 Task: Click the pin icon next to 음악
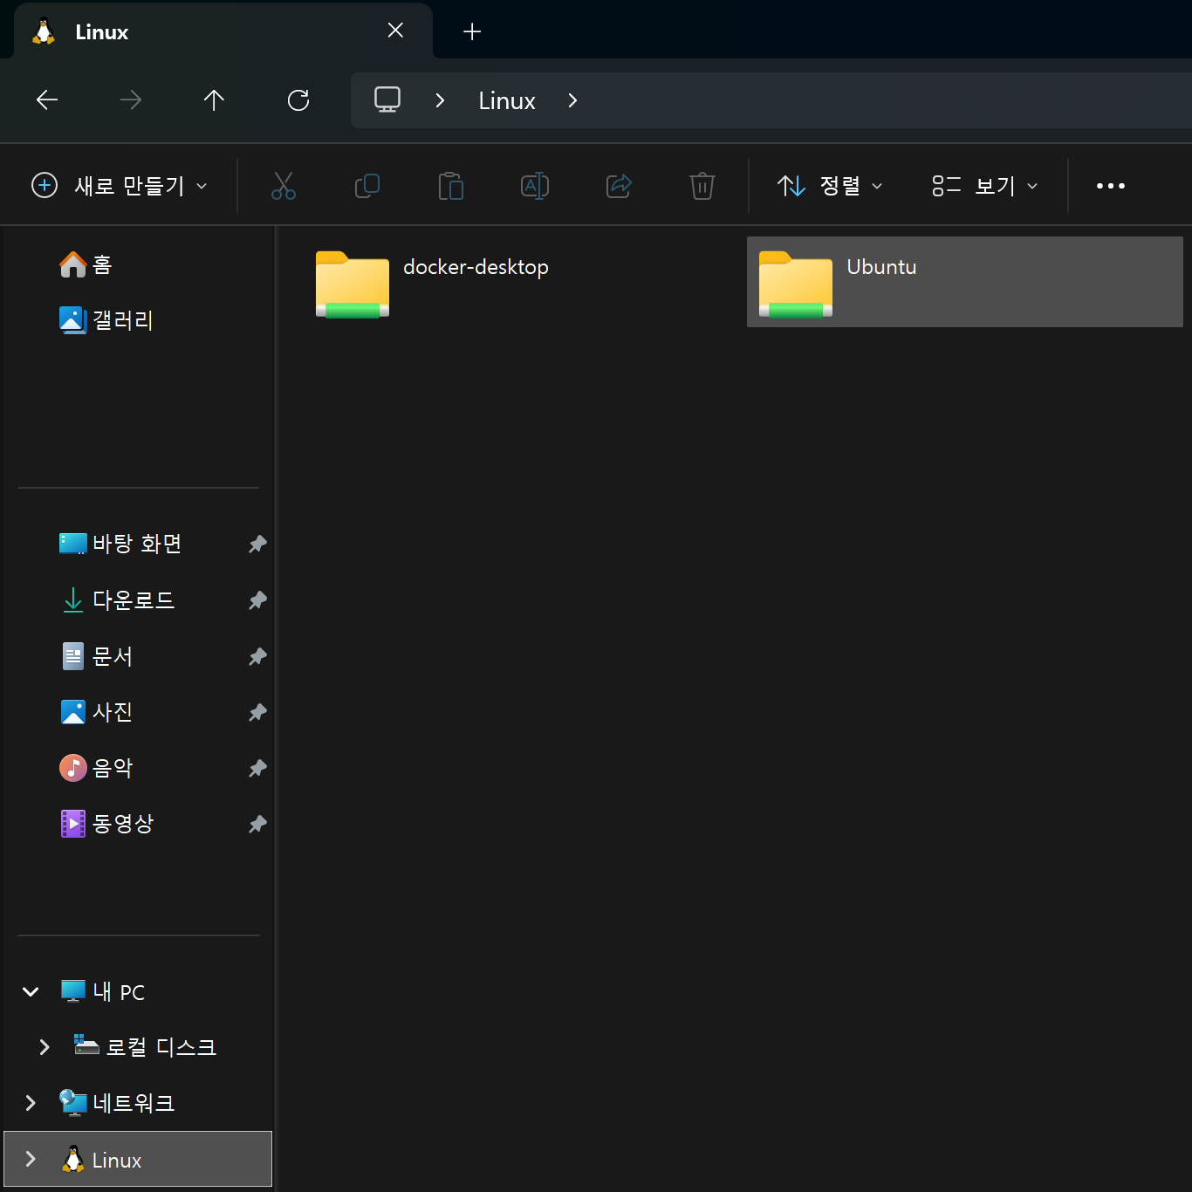tap(257, 768)
